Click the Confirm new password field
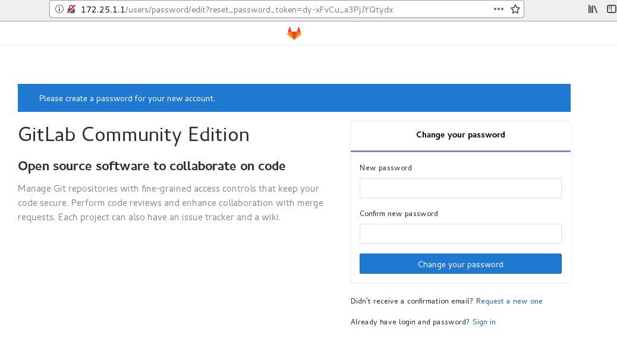Screen dimensions: 617x344 click(x=461, y=234)
